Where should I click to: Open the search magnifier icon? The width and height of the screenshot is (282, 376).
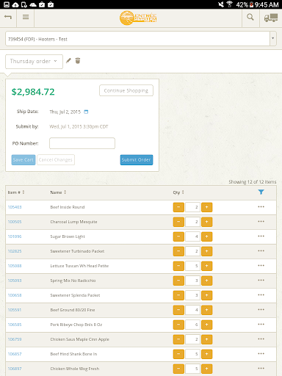pyautogui.click(x=250, y=17)
